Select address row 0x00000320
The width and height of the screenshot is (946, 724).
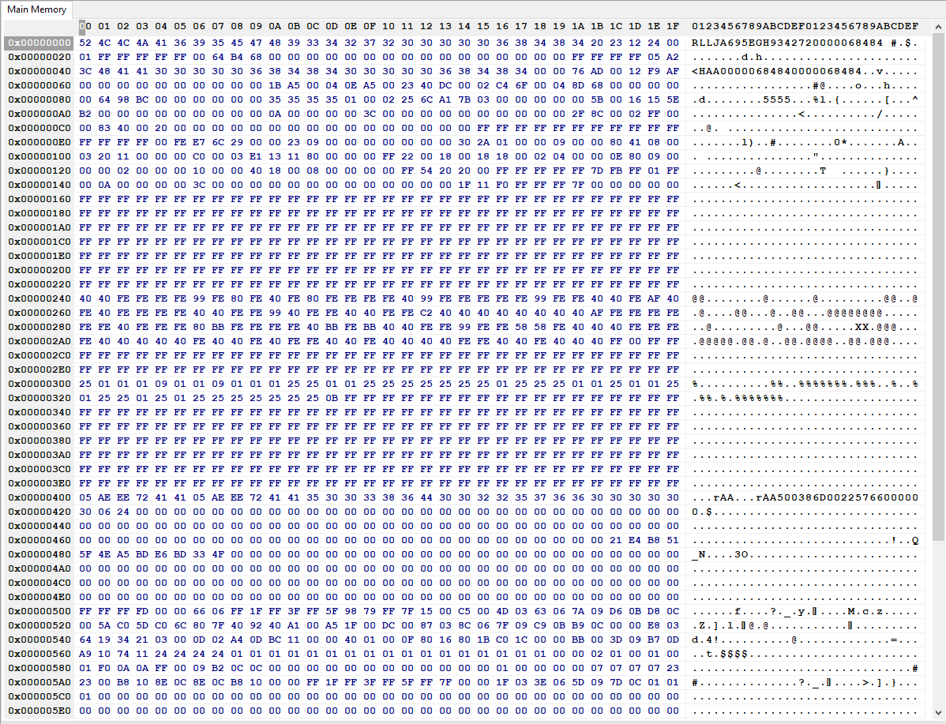point(39,398)
